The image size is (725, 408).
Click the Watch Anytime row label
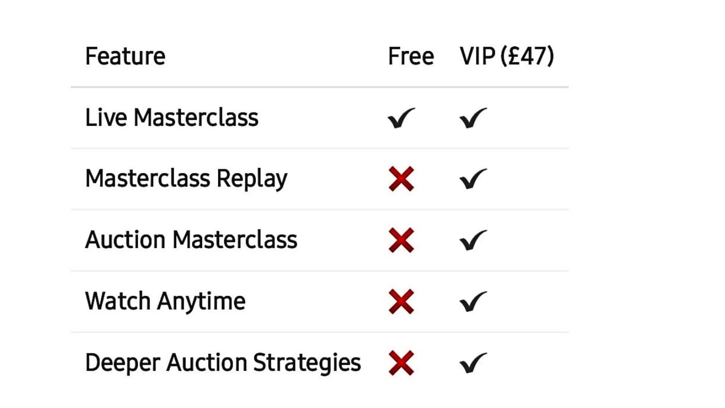coord(165,301)
